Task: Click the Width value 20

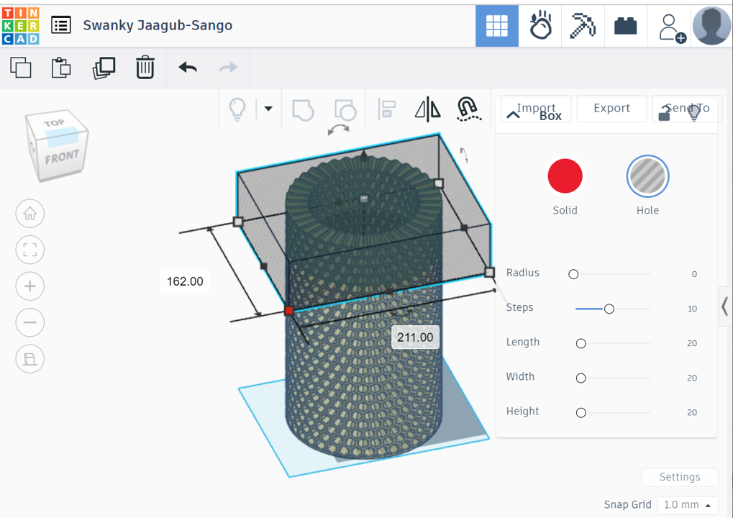Action: (692, 378)
